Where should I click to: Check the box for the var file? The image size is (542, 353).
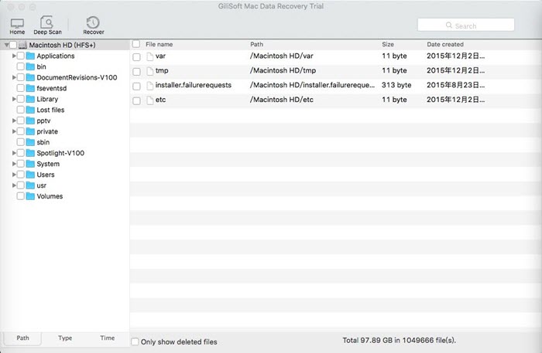tap(136, 57)
